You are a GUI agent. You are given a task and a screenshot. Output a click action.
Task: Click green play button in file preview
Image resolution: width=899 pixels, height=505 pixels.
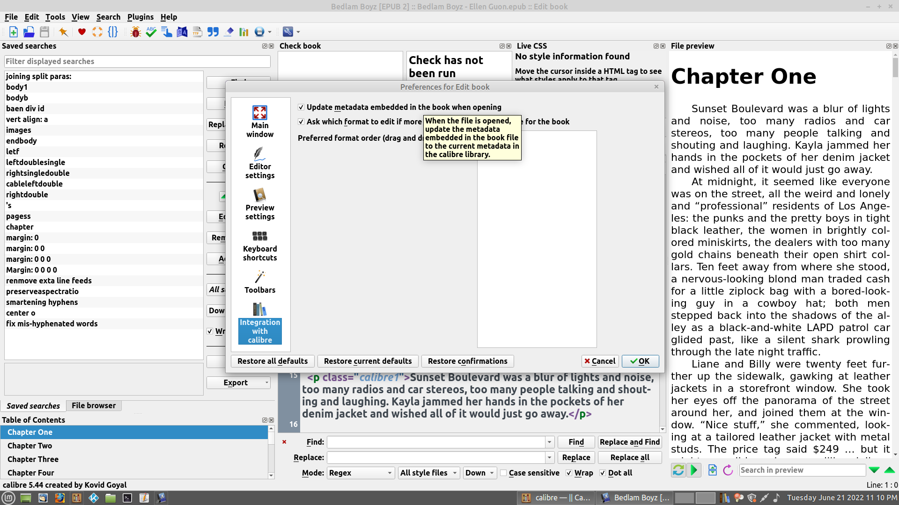pyautogui.click(x=694, y=470)
